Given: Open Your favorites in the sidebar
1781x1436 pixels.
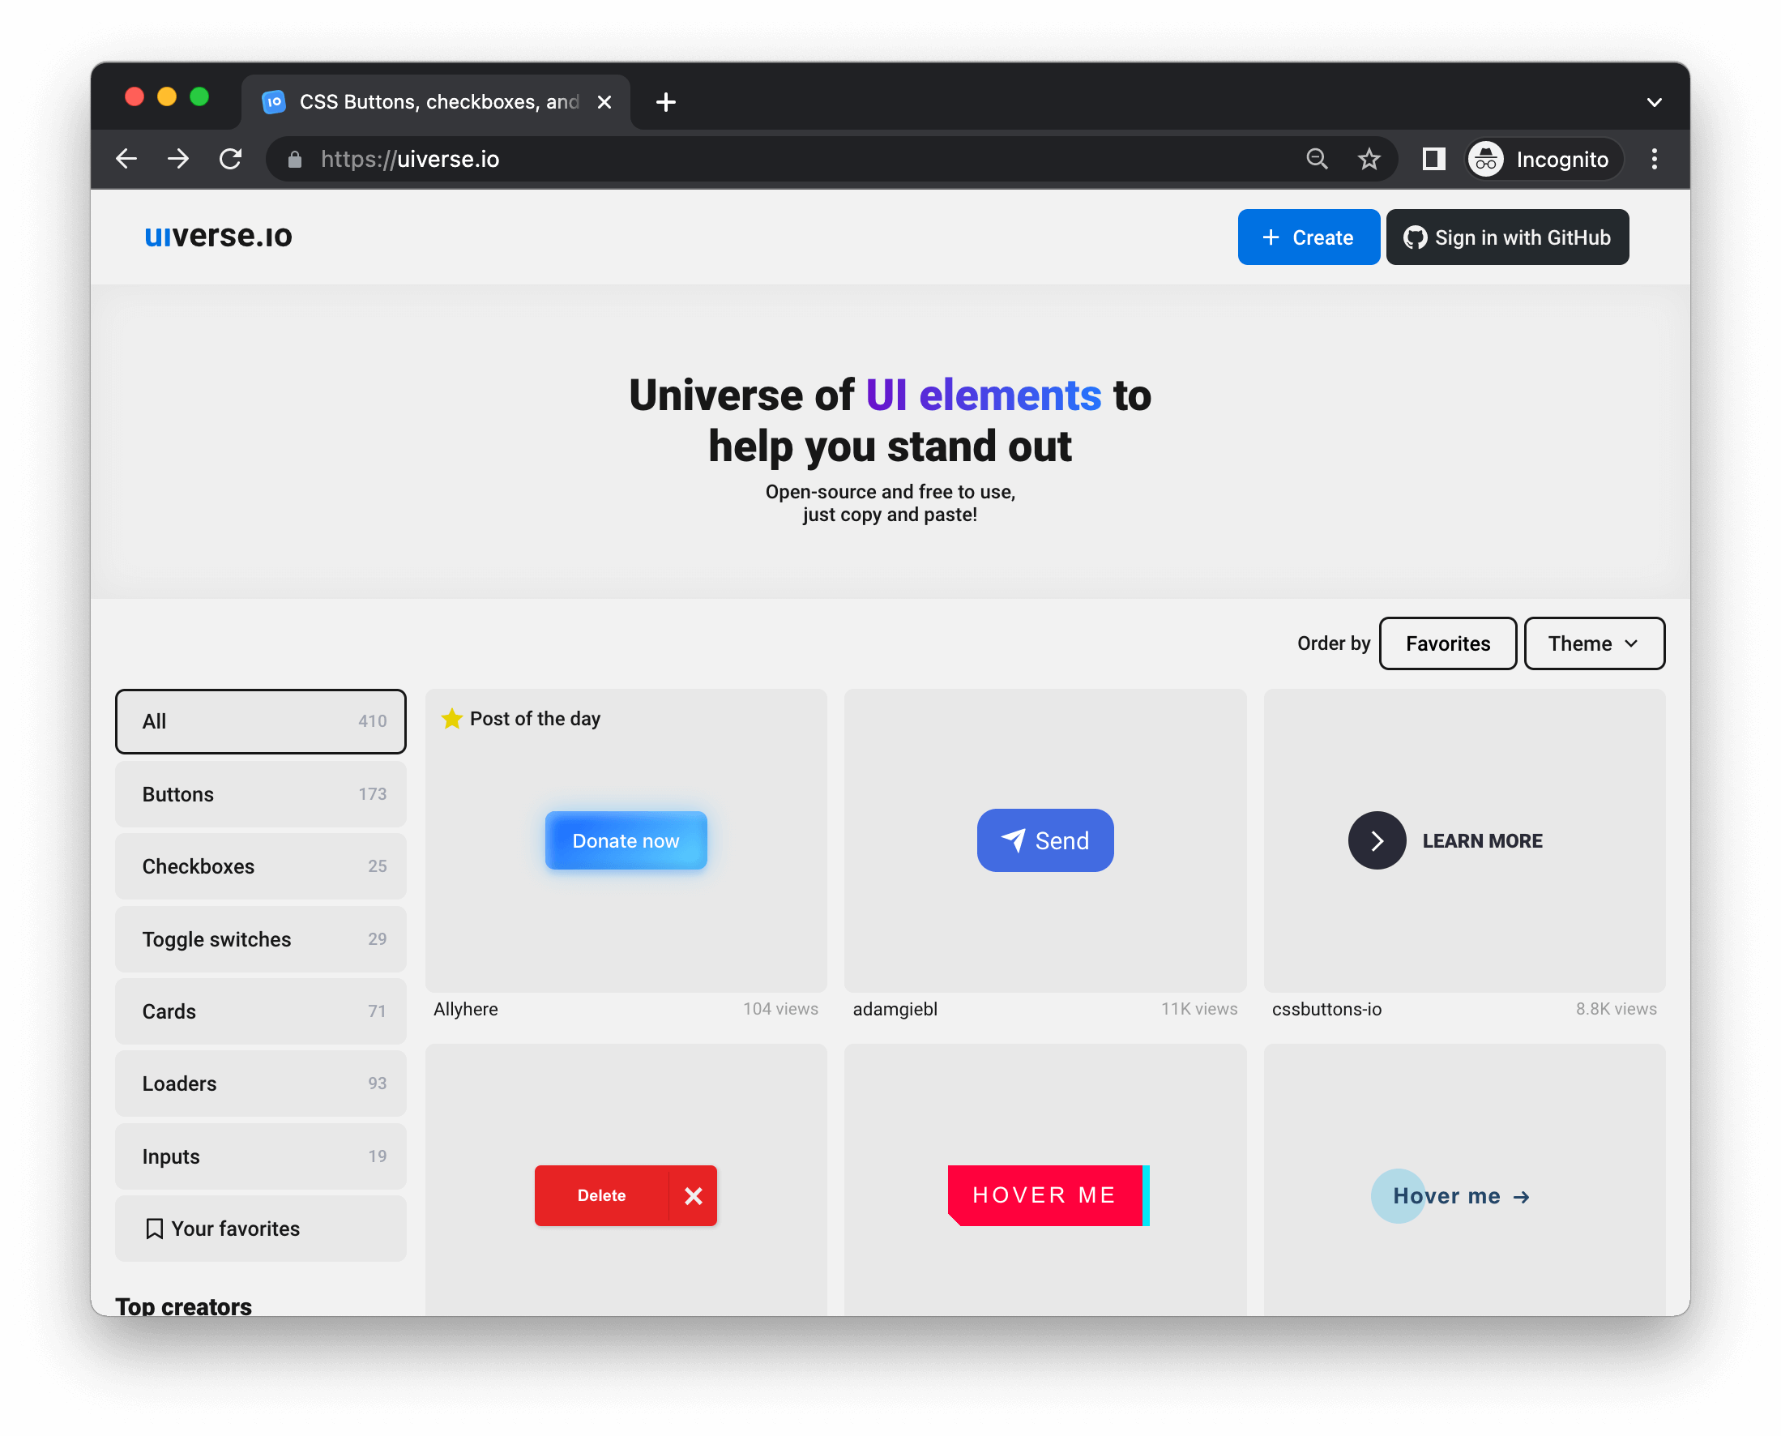Looking at the screenshot, I should (x=261, y=1229).
